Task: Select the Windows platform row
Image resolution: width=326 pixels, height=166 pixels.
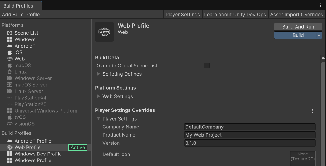Action: (45, 39)
